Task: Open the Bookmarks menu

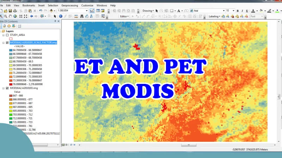Action: pos(29,5)
